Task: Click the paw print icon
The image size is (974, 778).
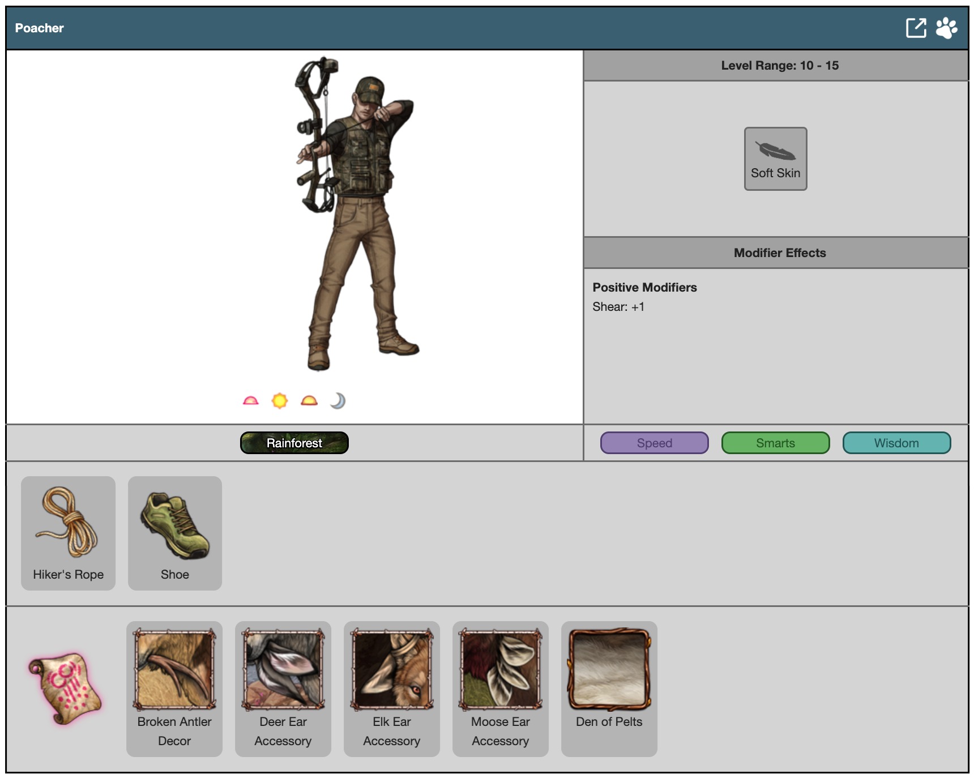Action: [946, 28]
